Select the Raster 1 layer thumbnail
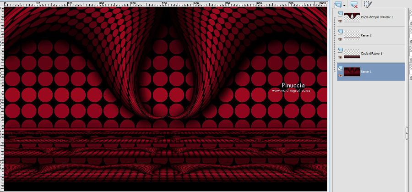 pyautogui.click(x=352, y=72)
